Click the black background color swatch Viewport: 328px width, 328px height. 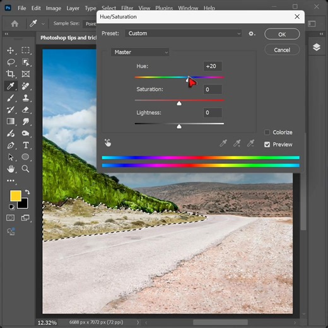pos(23,204)
